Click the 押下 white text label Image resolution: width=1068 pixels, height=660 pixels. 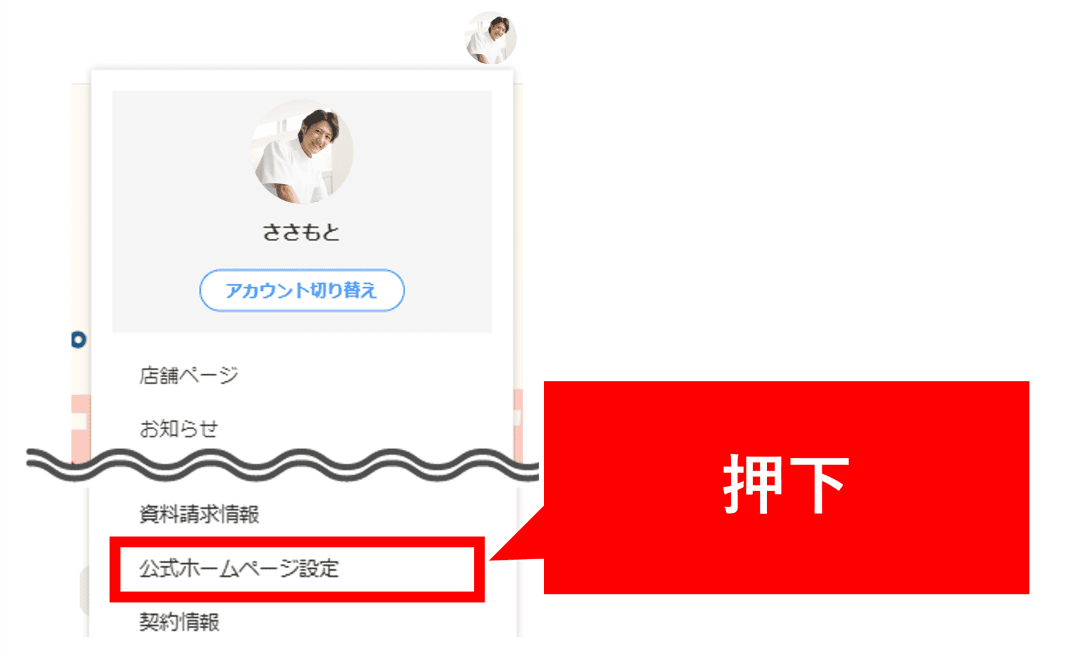(x=786, y=484)
